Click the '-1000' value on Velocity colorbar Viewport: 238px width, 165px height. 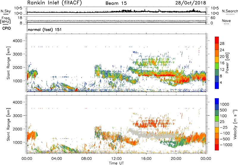(226, 145)
